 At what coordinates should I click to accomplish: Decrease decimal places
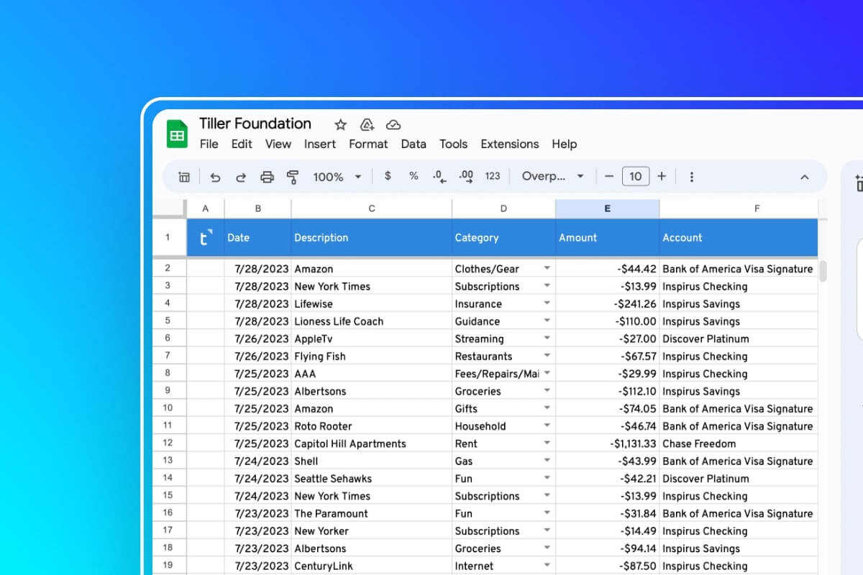[x=439, y=176]
